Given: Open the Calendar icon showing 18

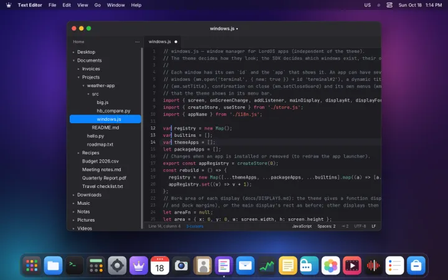Looking at the screenshot, I should (x=160, y=266).
